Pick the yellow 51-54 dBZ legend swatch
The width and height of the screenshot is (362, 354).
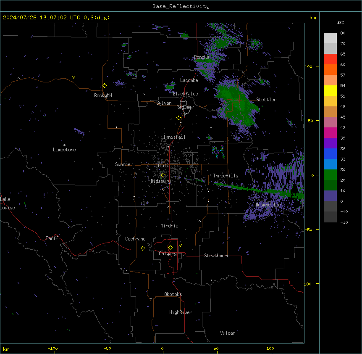(x=330, y=90)
